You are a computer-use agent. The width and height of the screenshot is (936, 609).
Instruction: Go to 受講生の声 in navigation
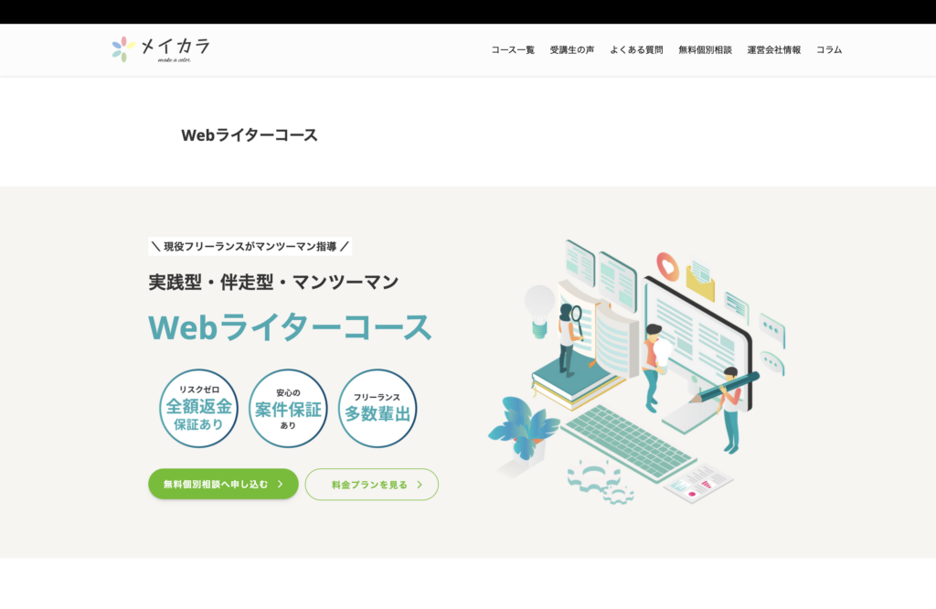click(572, 50)
